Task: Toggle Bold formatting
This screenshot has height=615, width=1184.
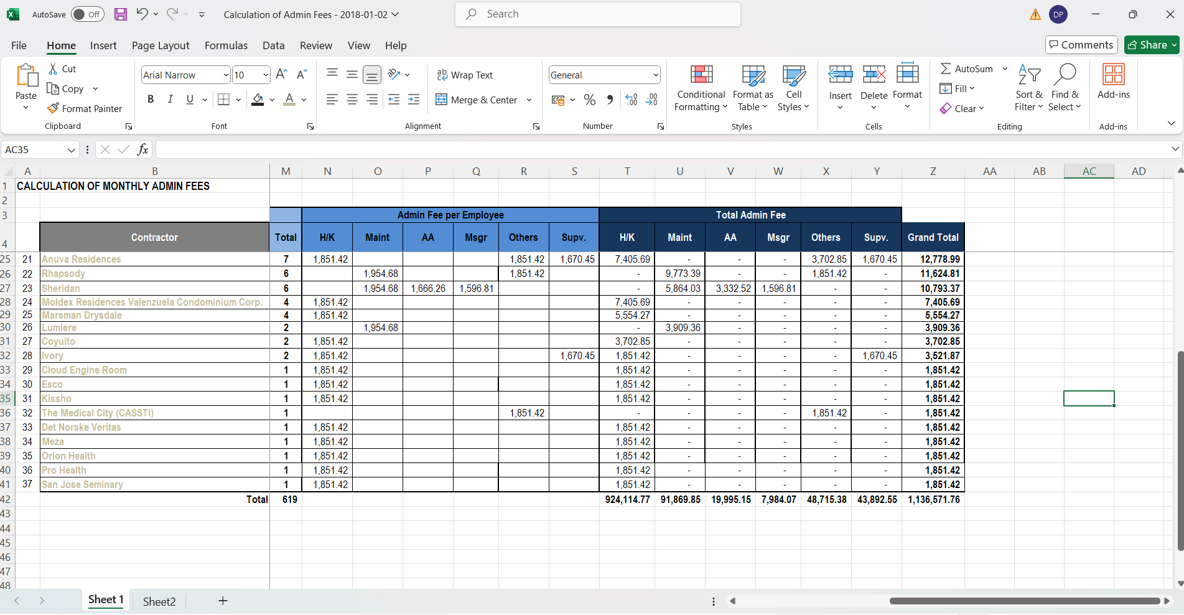Action: pyautogui.click(x=151, y=100)
